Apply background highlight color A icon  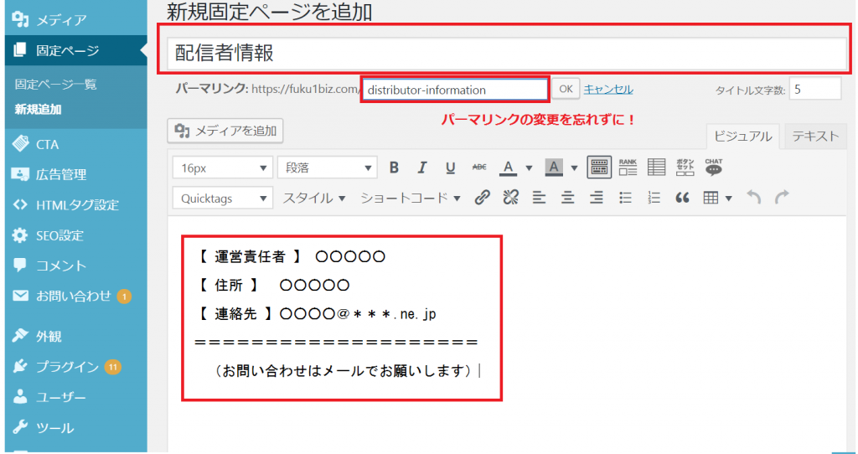(x=554, y=168)
